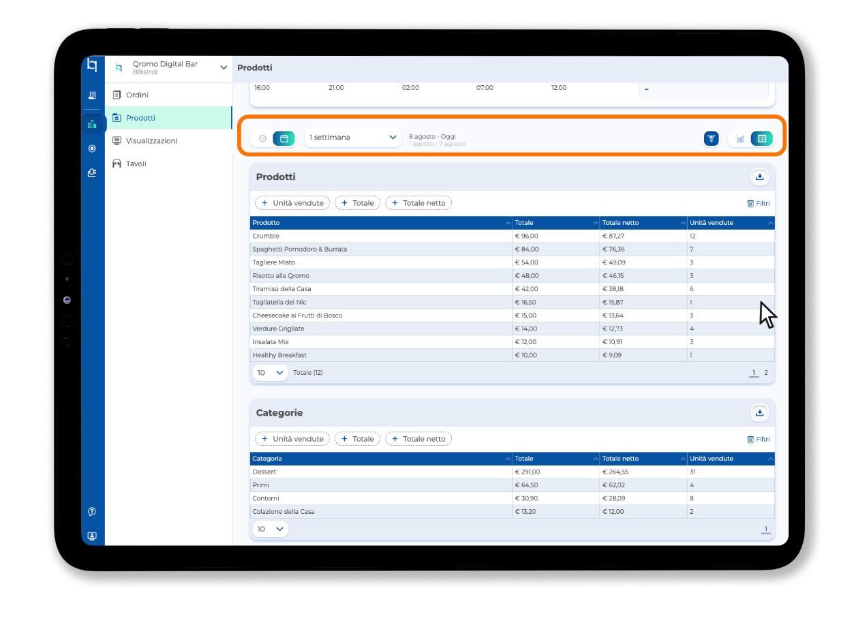Toggle to chart view display

click(740, 138)
